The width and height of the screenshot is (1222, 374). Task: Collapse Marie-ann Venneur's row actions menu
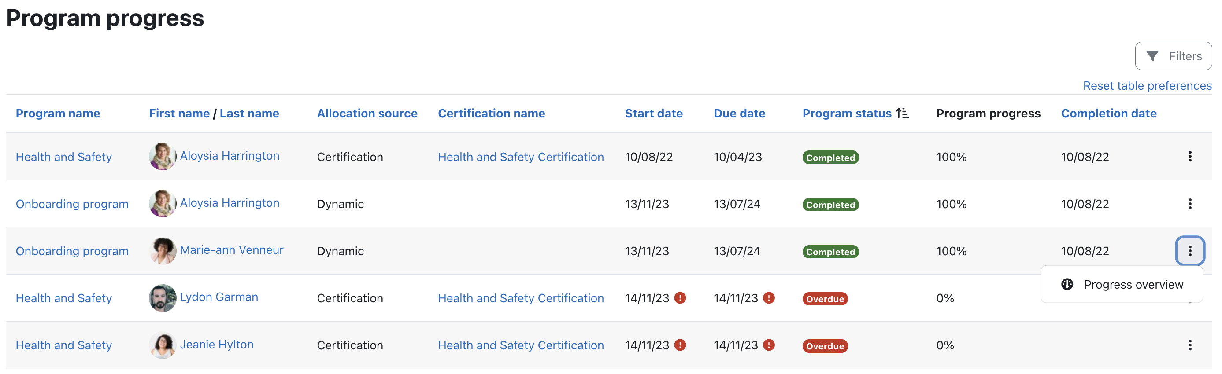point(1189,251)
